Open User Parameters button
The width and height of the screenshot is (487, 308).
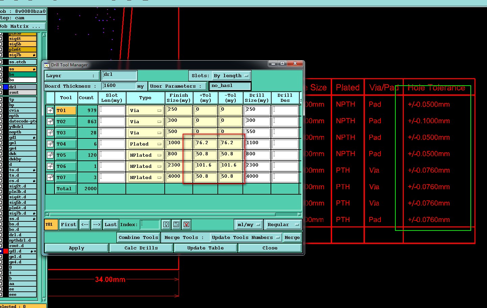pyautogui.click(x=178, y=86)
